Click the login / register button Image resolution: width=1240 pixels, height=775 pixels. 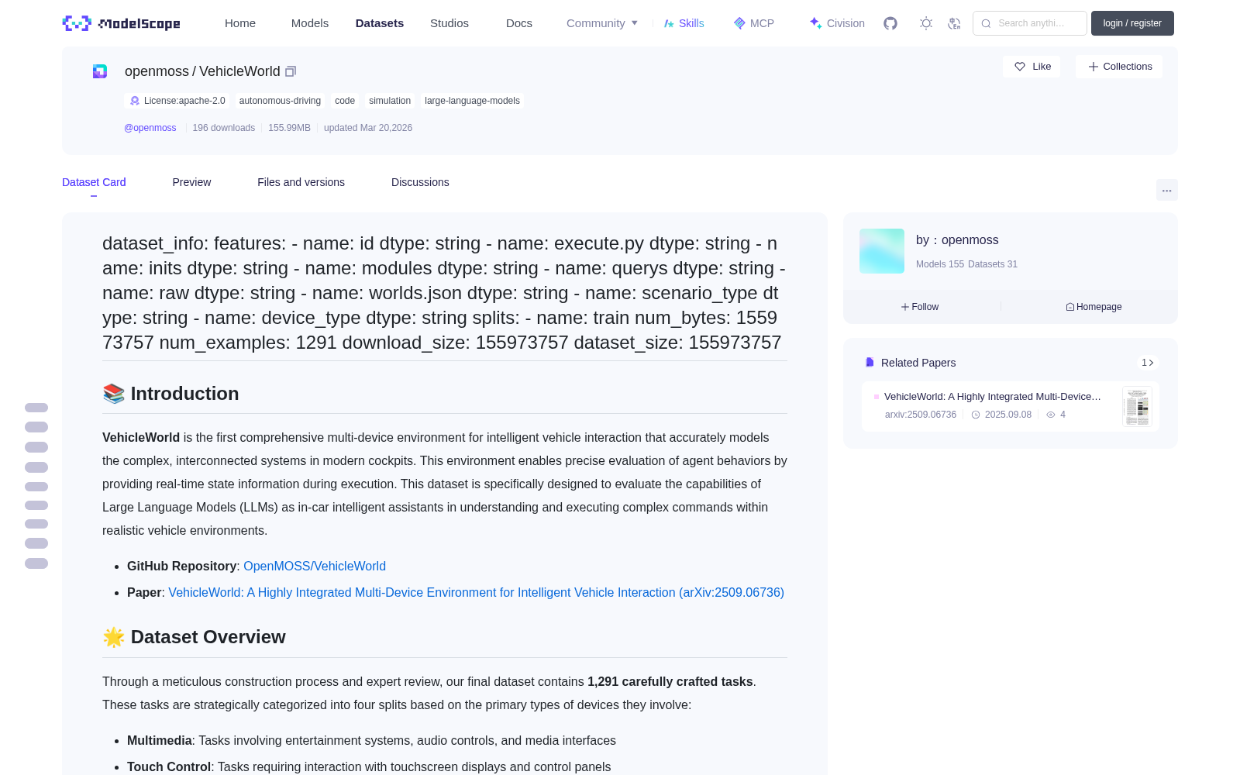[x=1132, y=23]
